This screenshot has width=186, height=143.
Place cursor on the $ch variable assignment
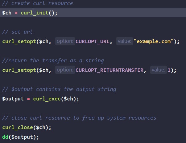pos(7,13)
